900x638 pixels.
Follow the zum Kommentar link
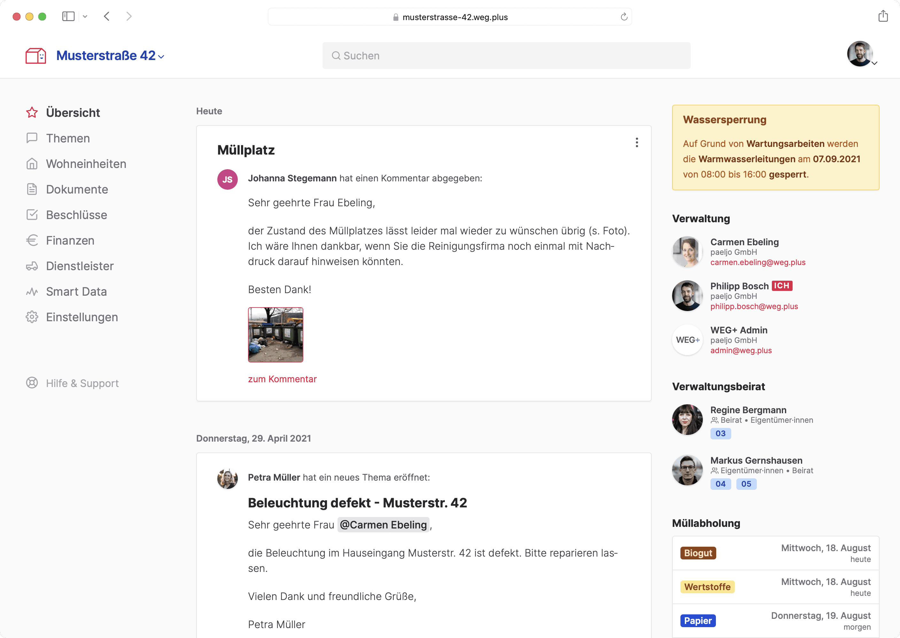tap(282, 379)
